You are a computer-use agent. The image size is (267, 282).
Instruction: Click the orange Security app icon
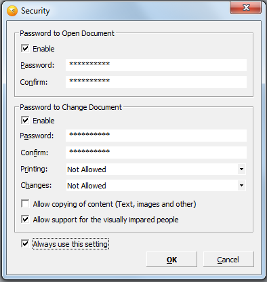[x=12, y=11]
